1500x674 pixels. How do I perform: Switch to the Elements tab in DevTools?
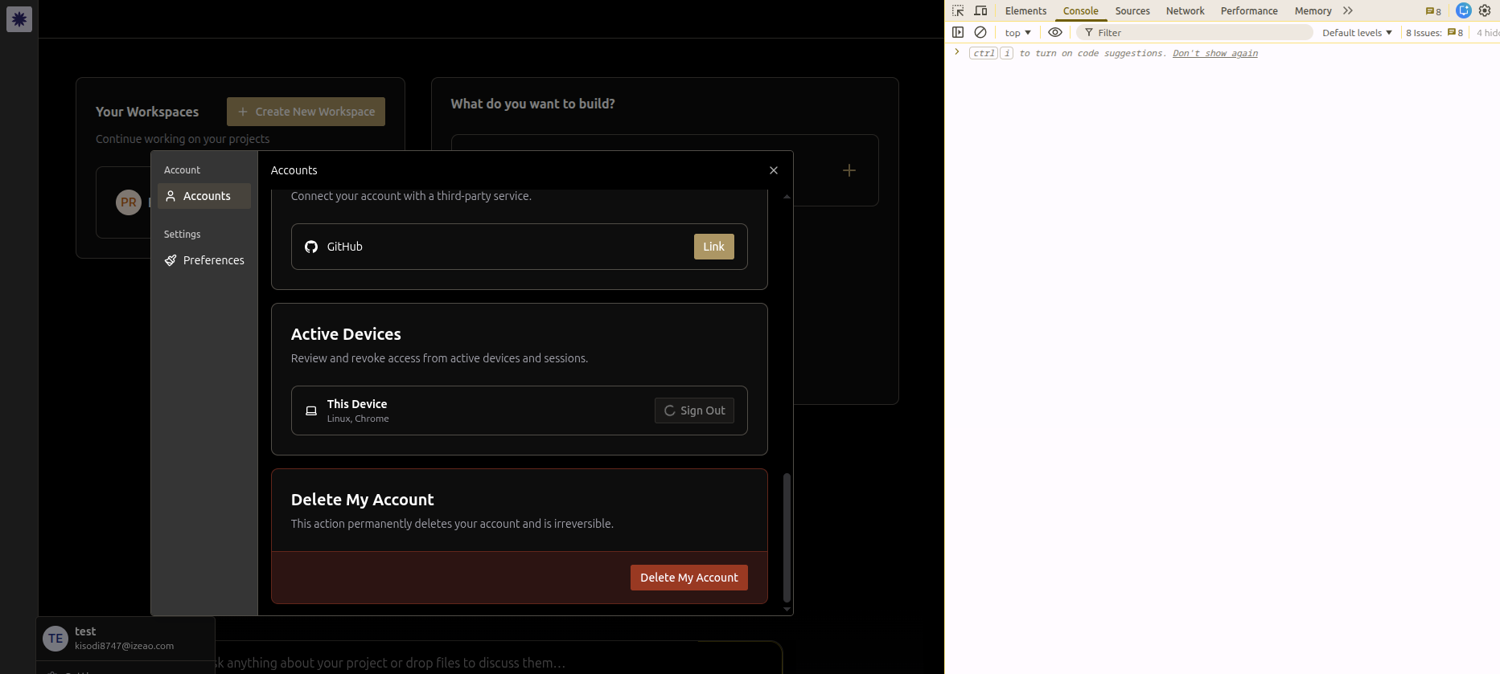(1025, 10)
